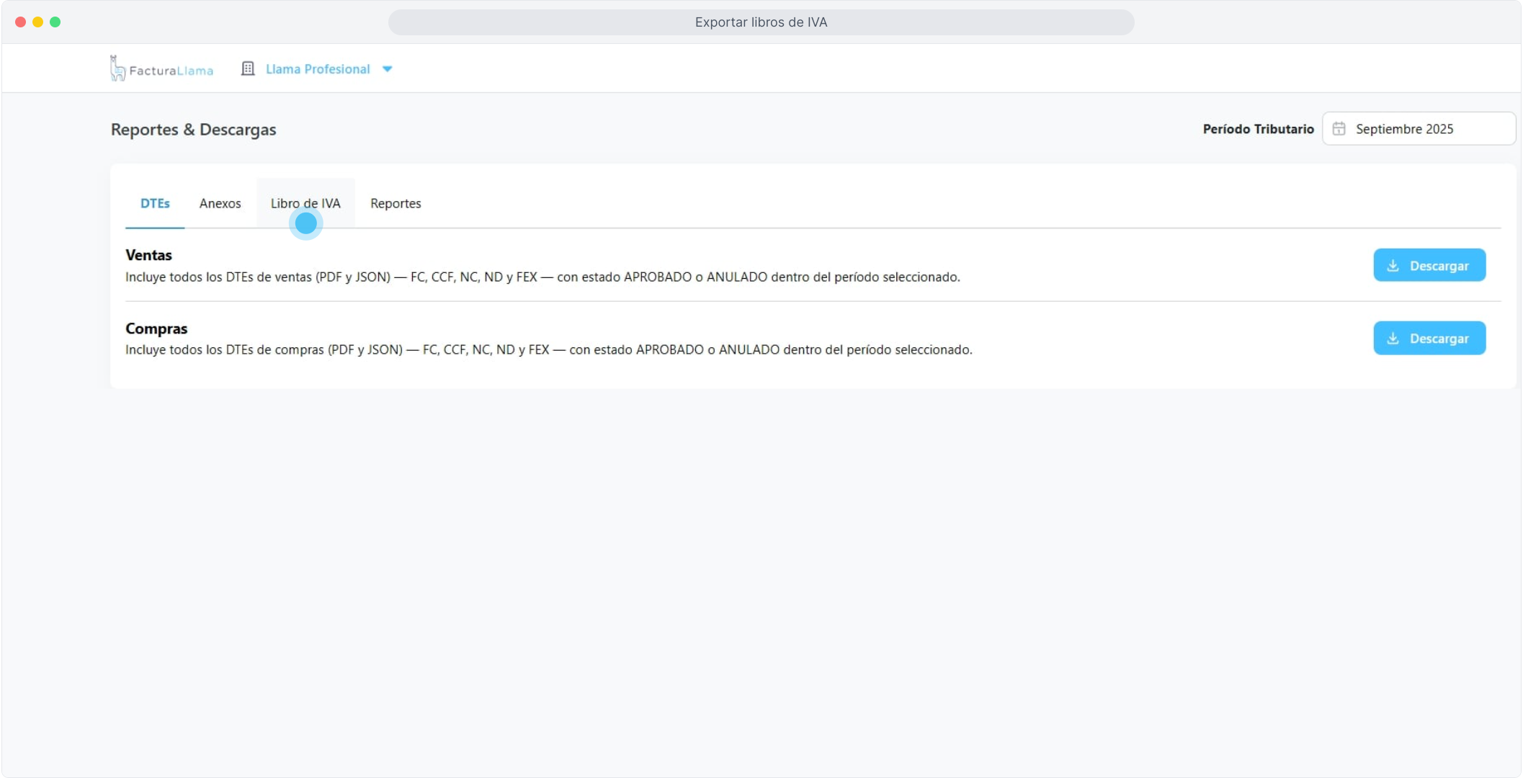Click download arrow icon in Compras button
Image resolution: width=1523 pixels, height=778 pixels.
click(x=1393, y=338)
